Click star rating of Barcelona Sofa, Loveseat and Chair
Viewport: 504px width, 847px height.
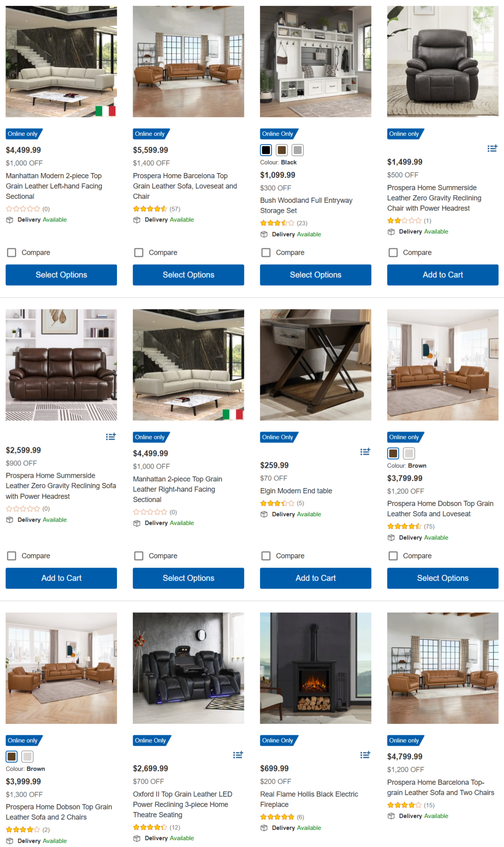pyautogui.click(x=150, y=209)
